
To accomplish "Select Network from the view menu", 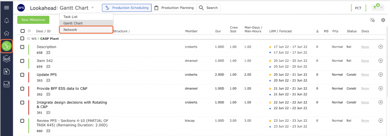I will [86, 29].
